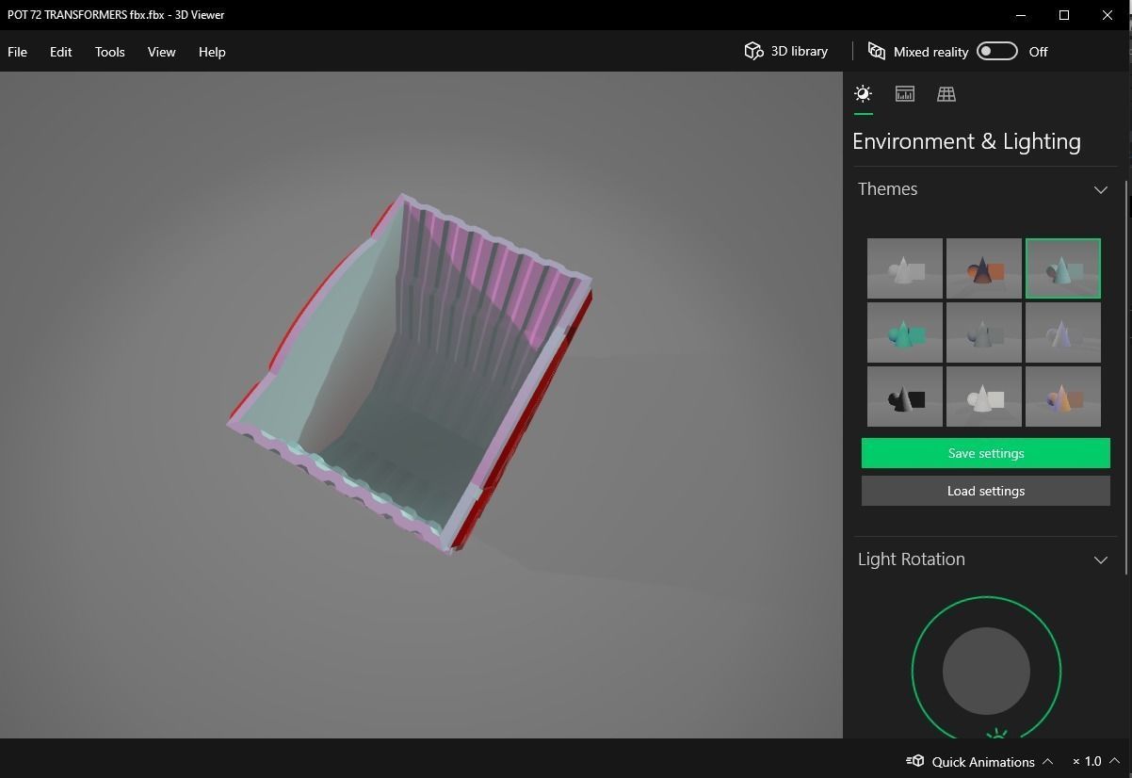The width and height of the screenshot is (1132, 778).
Task: Click the Load settings button
Action: click(x=985, y=491)
